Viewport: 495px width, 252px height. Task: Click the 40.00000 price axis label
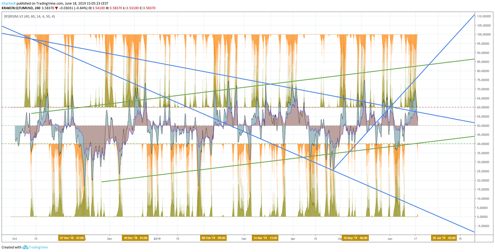click(483, 144)
